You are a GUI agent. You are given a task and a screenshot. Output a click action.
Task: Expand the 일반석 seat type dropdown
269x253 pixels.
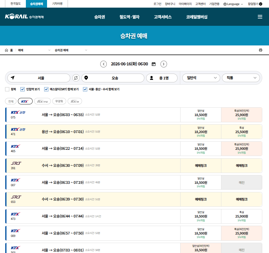(201, 78)
